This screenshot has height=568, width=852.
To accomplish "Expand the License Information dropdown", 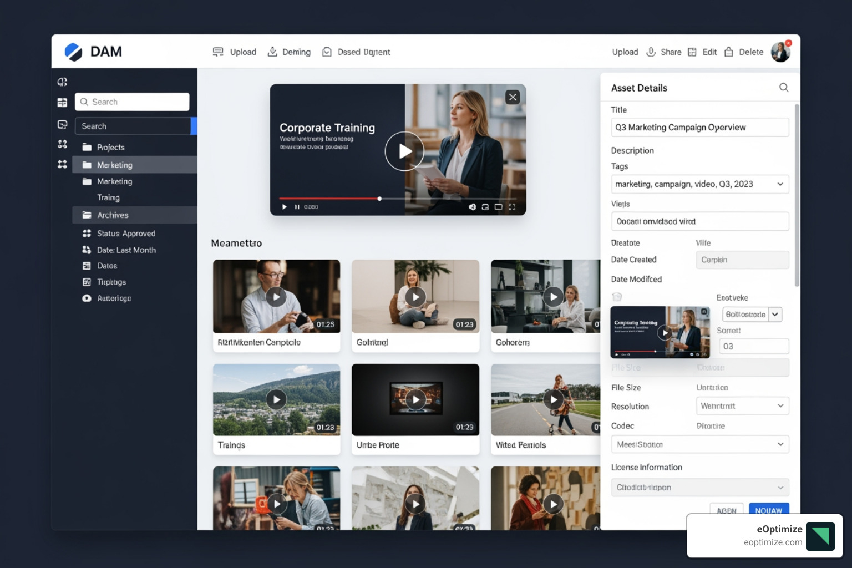I will click(699, 487).
